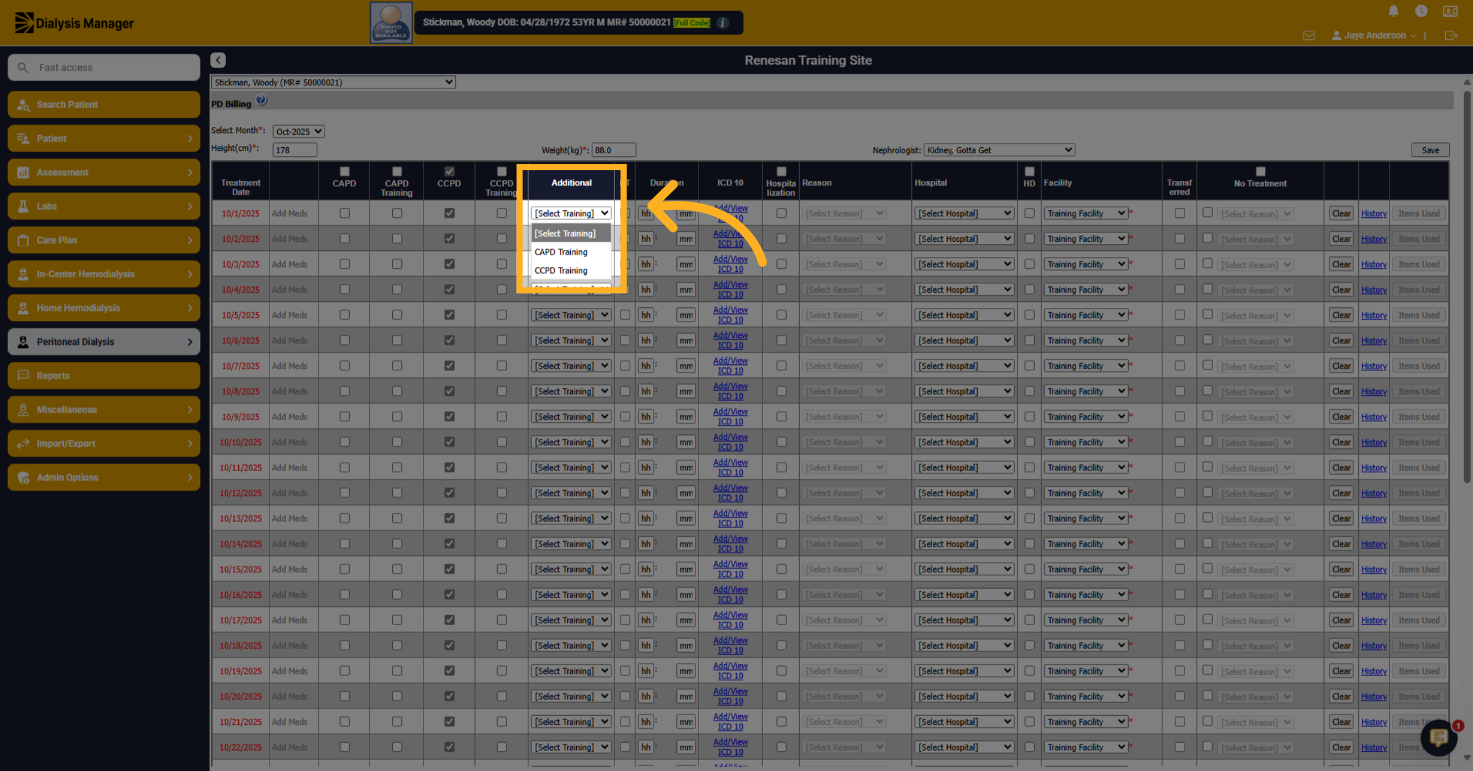Screen dimensions: 1473x771
Task: Expand the Care Plan menu chevron
Action: click(190, 240)
